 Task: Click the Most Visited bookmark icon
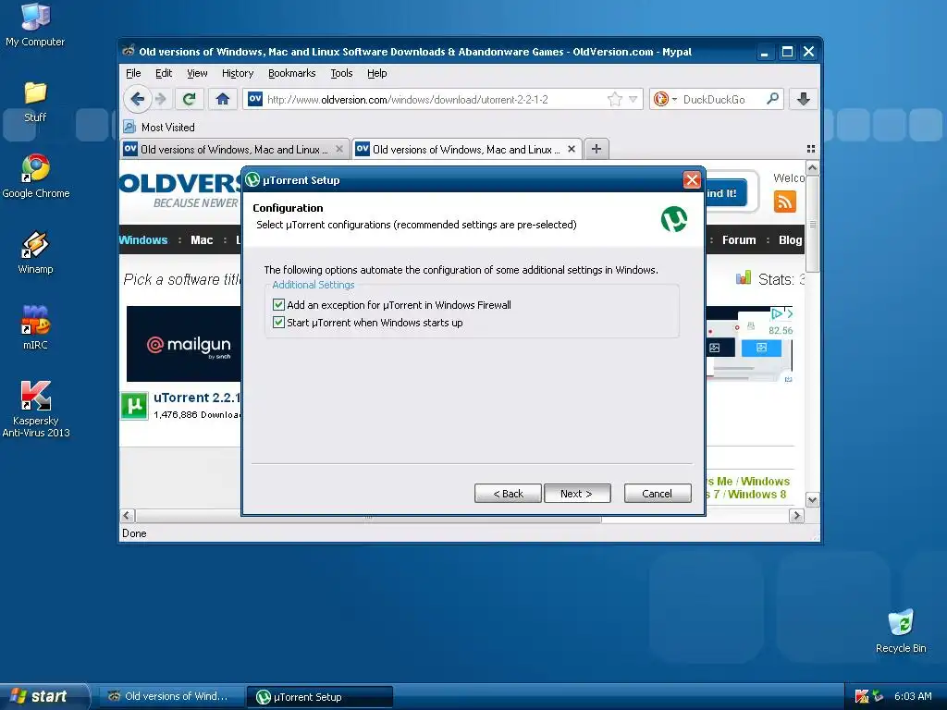click(129, 127)
